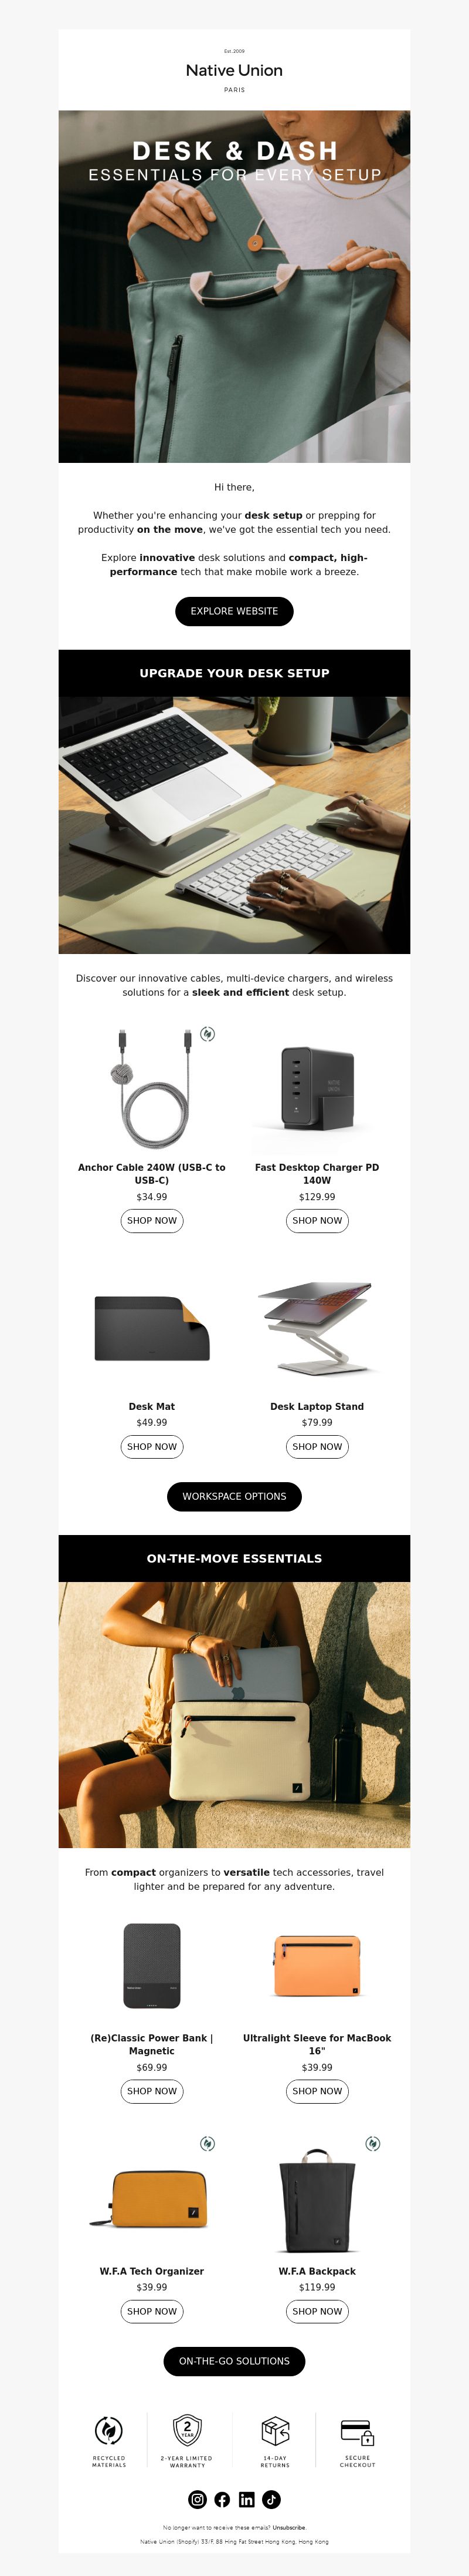Viewport: 469px width, 2576px height.
Task: Click the On-The-Go Solutions button
Action: 235,2361
